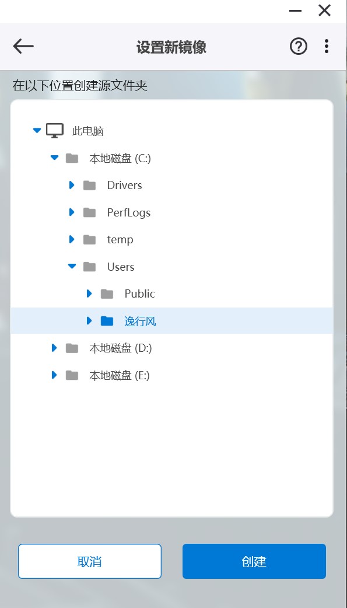The width and height of the screenshot is (347, 608).
Task: Open the three-dot overflow menu
Action: pos(326,46)
